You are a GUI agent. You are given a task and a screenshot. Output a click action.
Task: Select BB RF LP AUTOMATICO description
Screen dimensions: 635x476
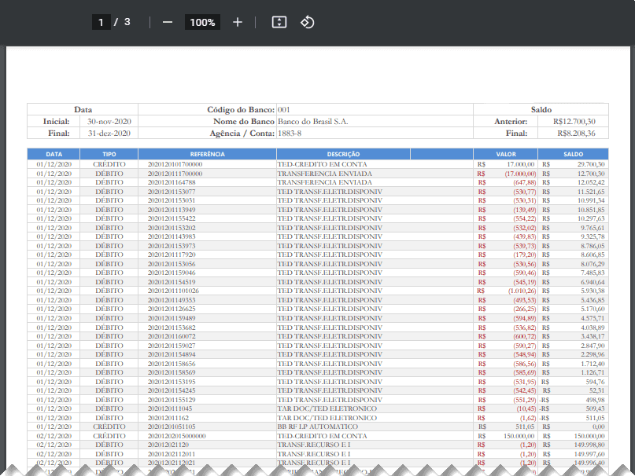pyautogui.click(x=318, y=427)
